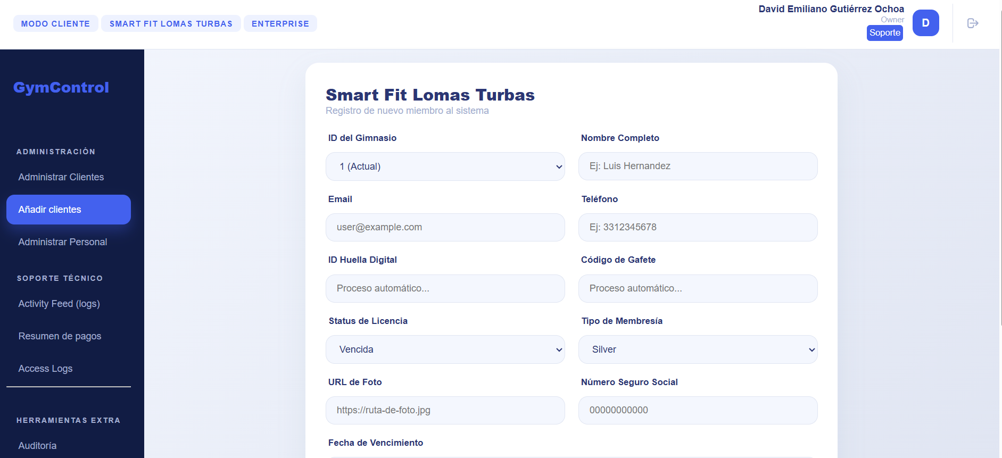Click the HERRAMIENTAS EXTRA section label
The width and height of the screenshot is (1002, 458).
point(68,420)
